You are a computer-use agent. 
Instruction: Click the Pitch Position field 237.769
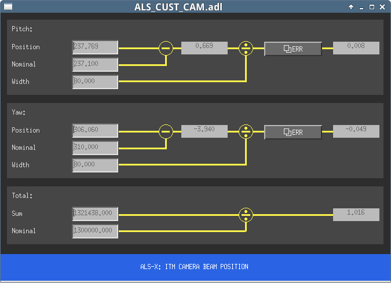click(x=95, y=47)
